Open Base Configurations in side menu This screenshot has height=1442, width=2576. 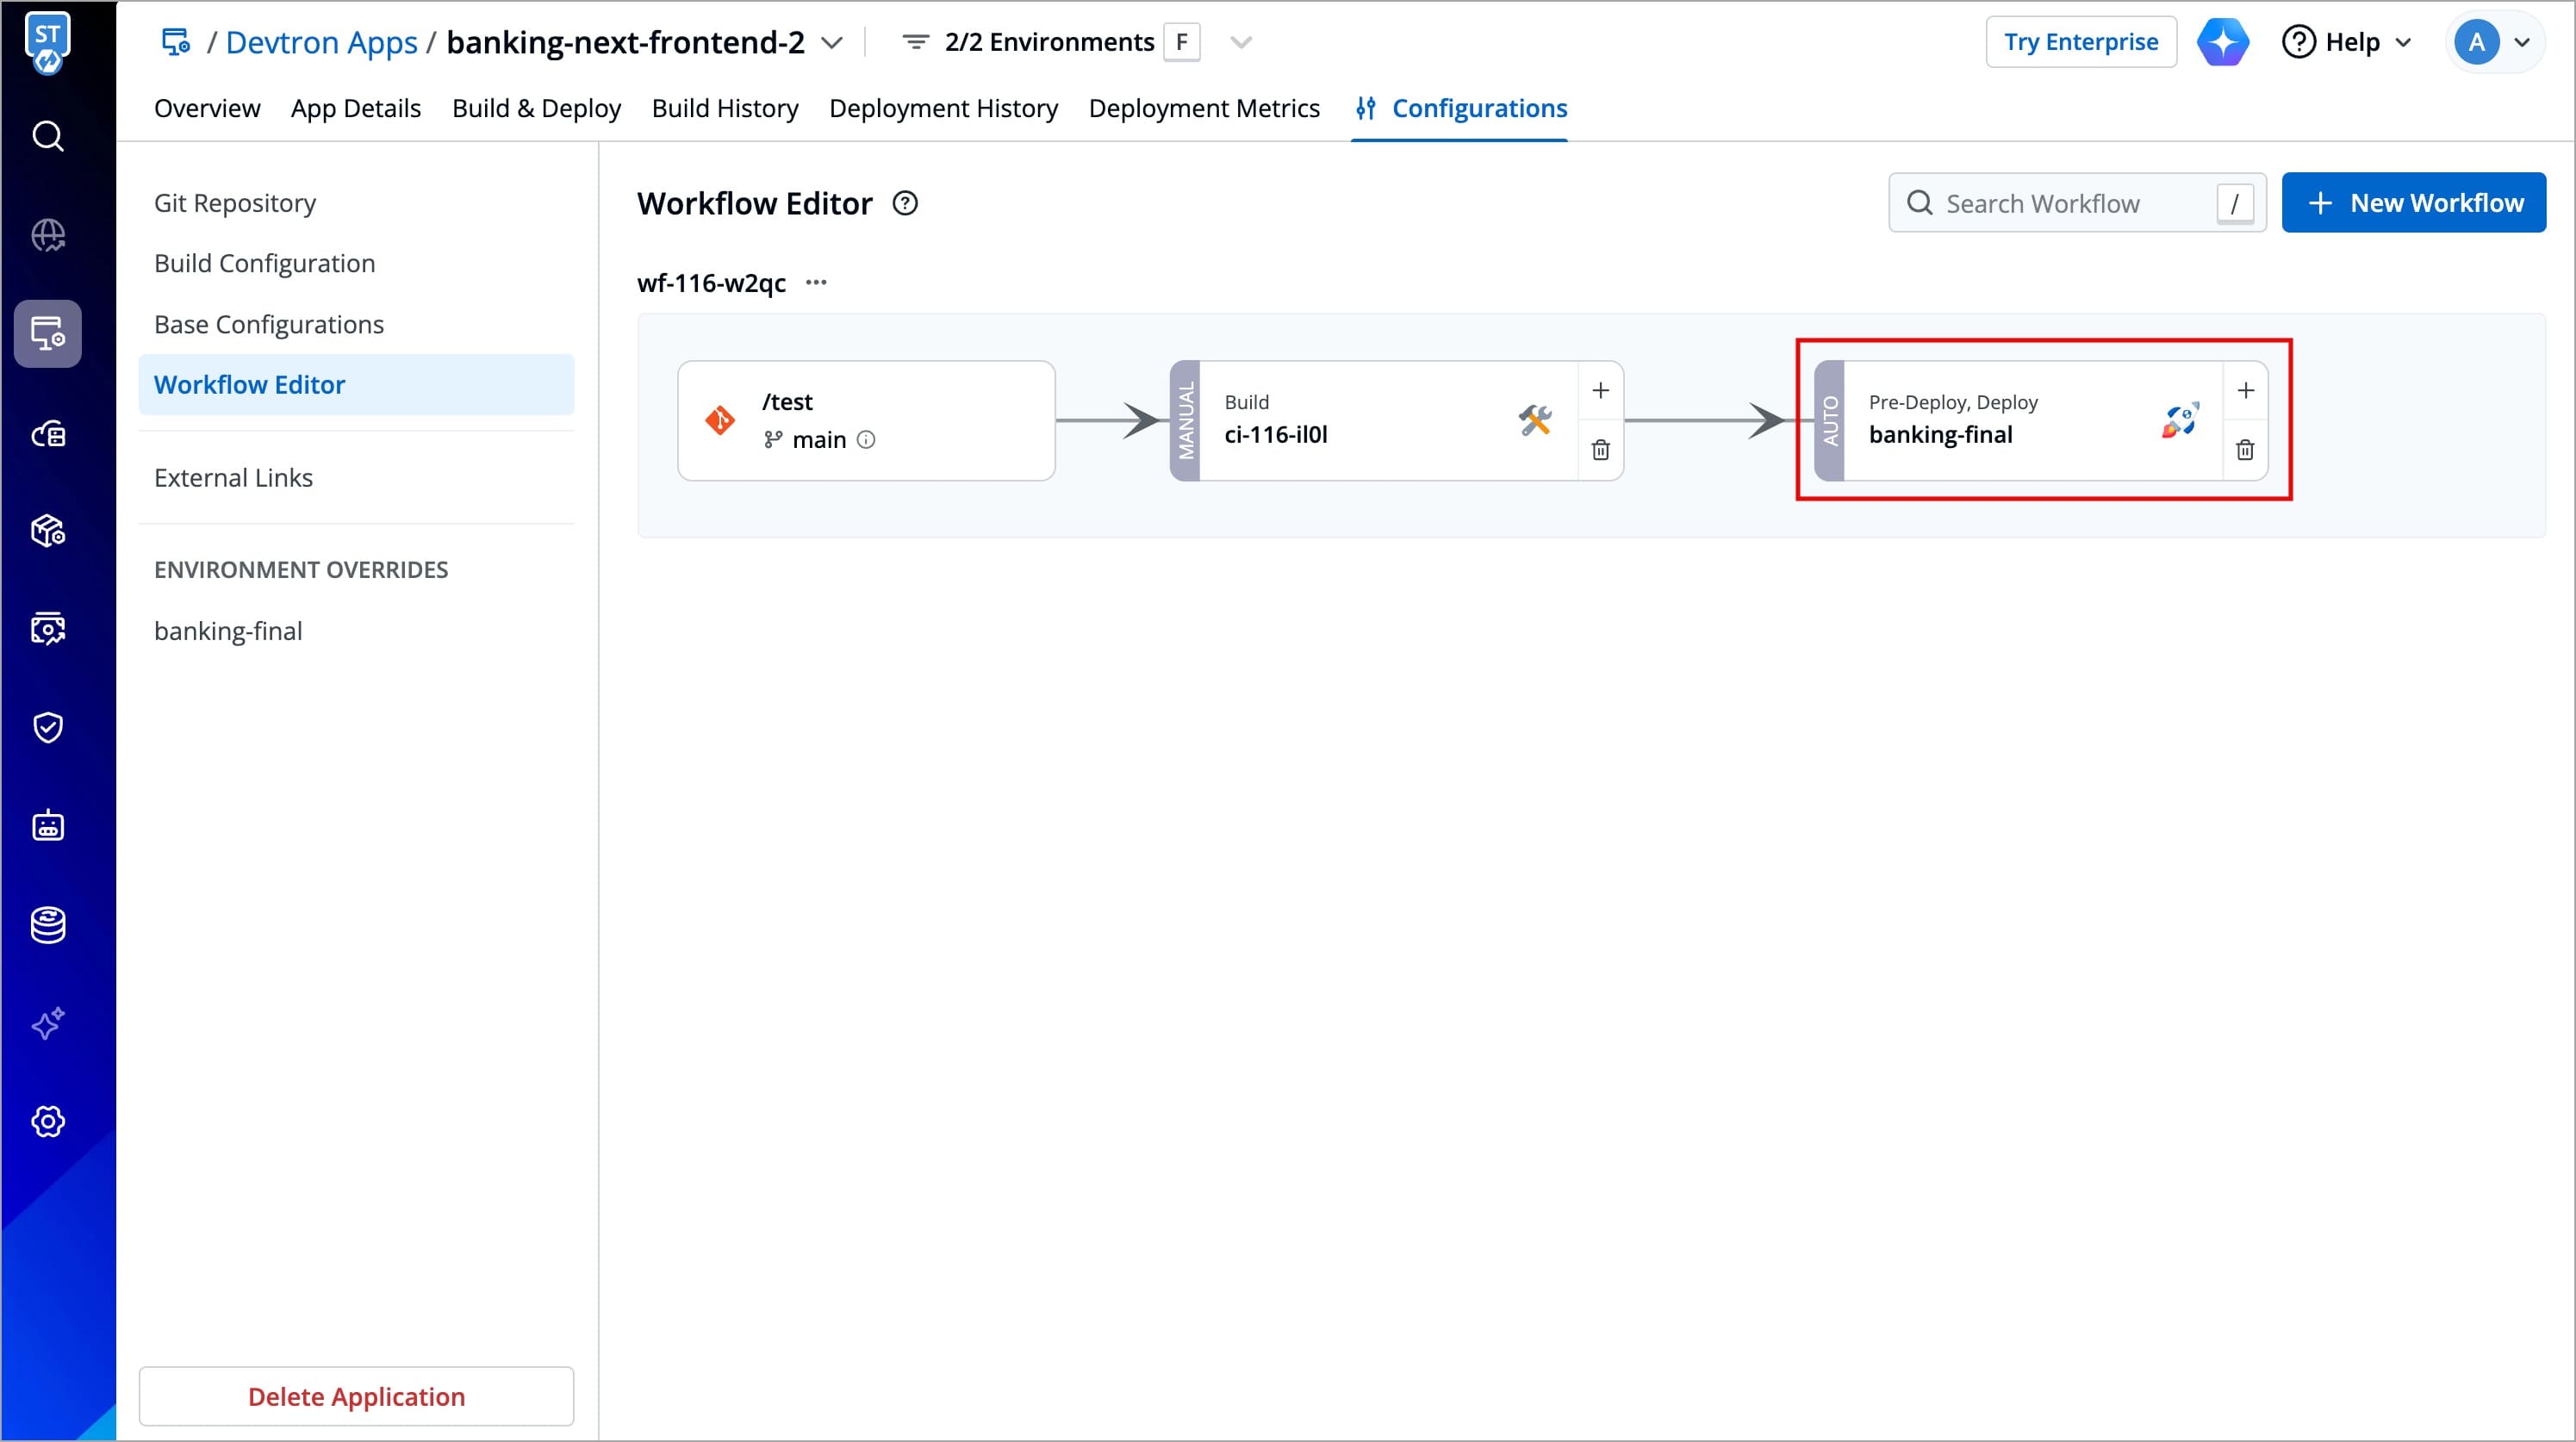point(269,324)
